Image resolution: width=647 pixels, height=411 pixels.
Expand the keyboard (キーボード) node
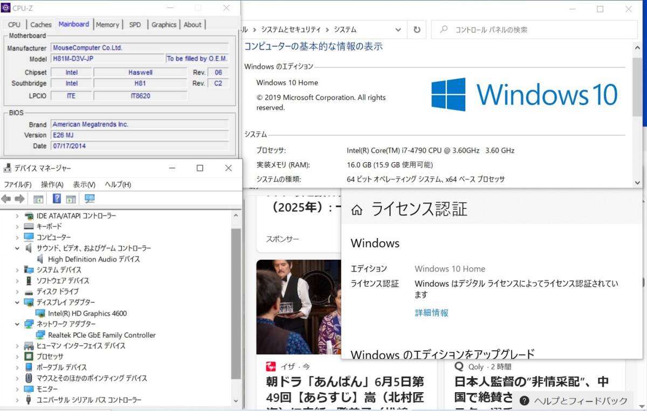coord(17,226)
